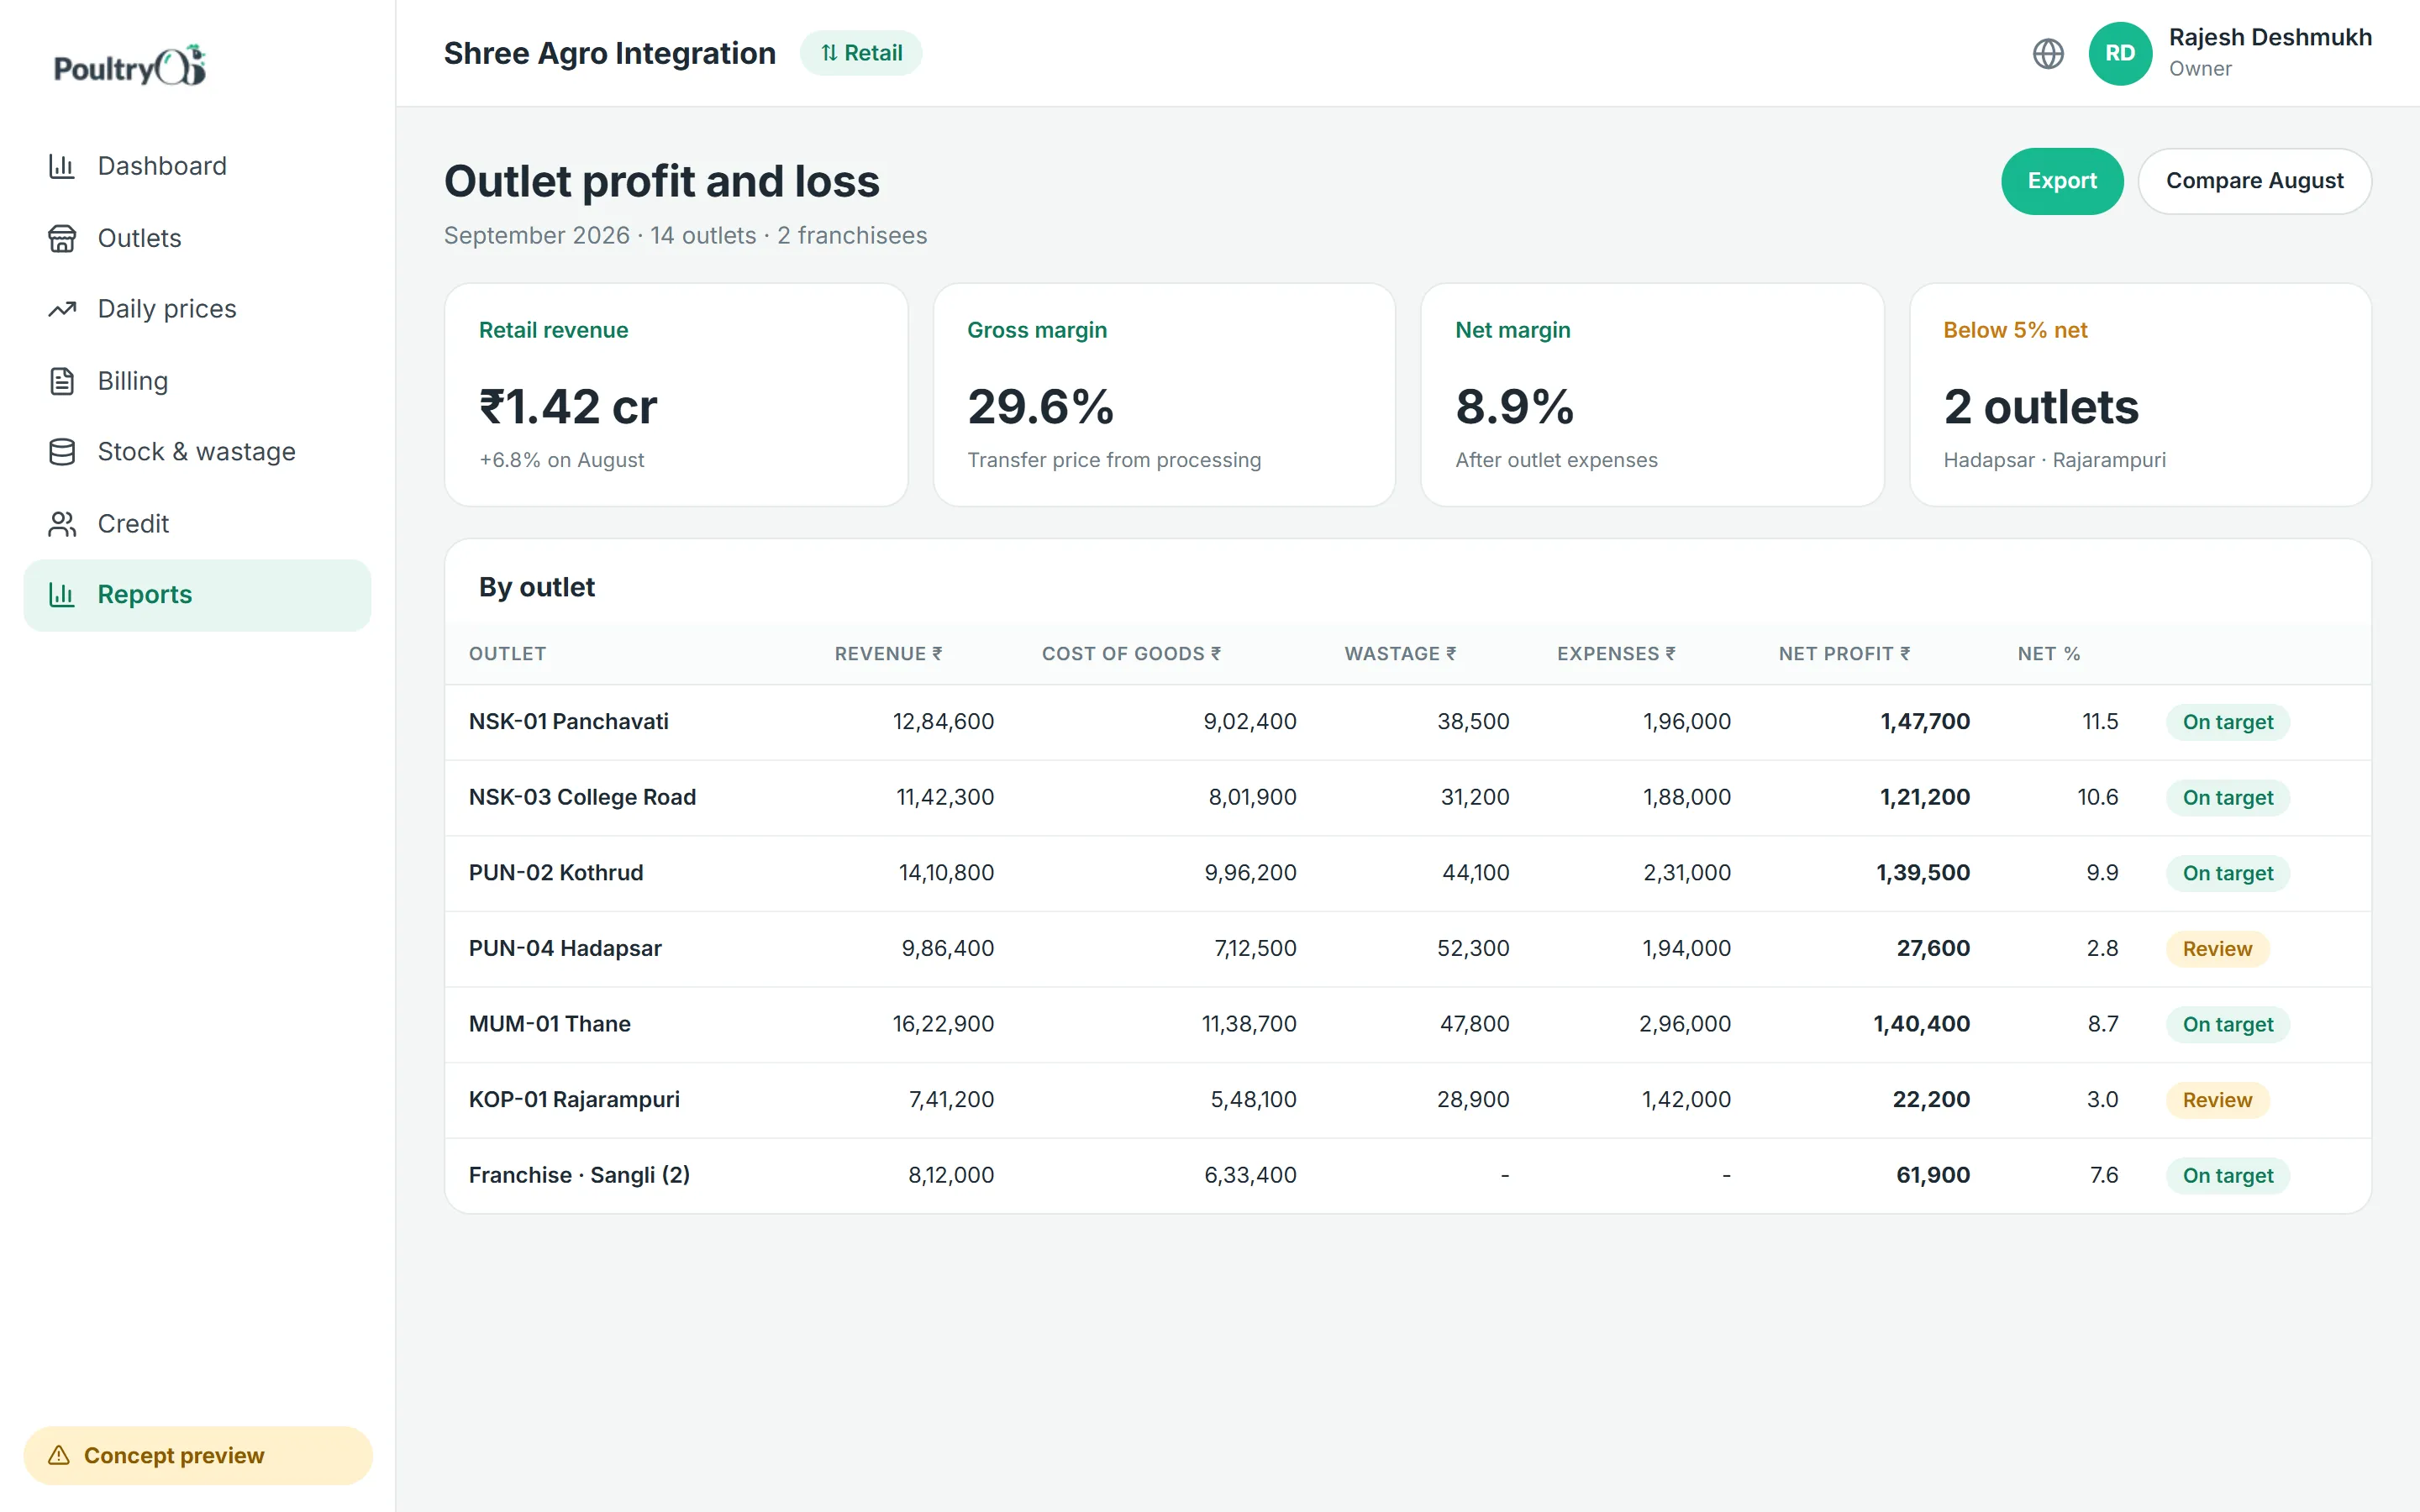Image resolution: width=2420 pixels, height=1512 pixels.
Task: Click the Outlets storefront icon
Action: pos(62,238)
